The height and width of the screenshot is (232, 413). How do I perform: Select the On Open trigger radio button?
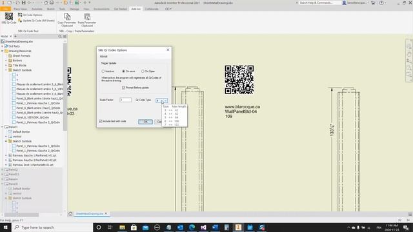(143, 72)
